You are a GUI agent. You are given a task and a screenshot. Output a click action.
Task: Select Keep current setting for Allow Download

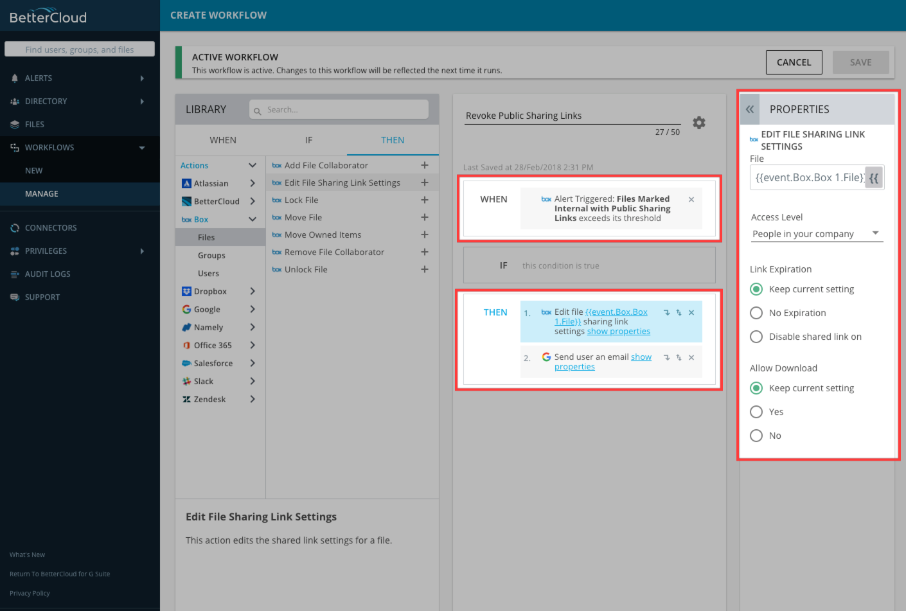point(756,388)
